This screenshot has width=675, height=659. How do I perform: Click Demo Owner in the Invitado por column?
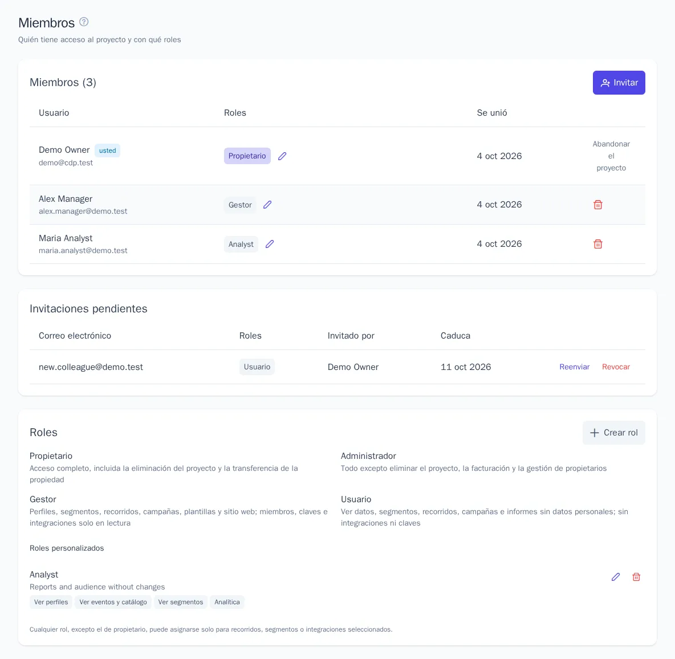tap(353, 367)
